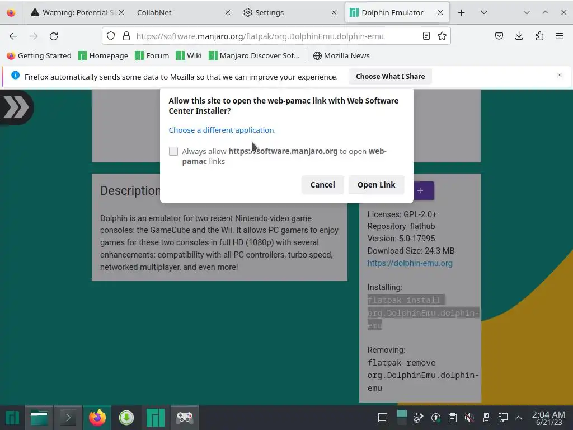Open the clock showing 2:04 AM
Screen dimensions: 573x430
(548, 418)
